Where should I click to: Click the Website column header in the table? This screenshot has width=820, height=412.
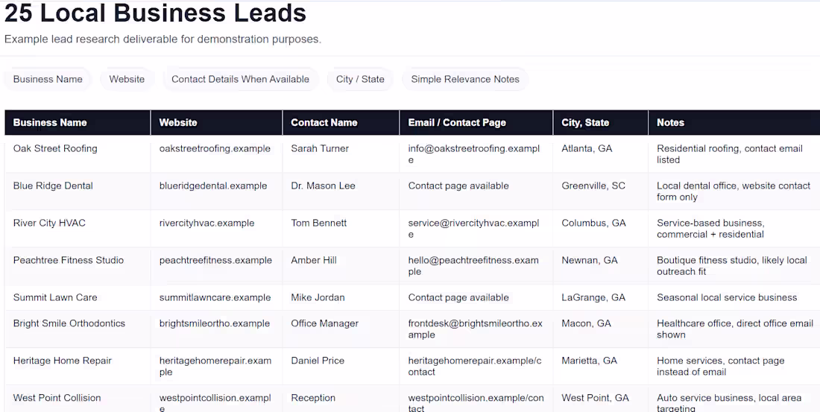click(x=178, y=122)
